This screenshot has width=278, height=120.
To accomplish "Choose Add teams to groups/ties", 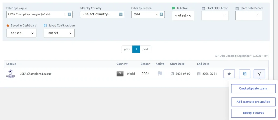I will tap(253, 102).
